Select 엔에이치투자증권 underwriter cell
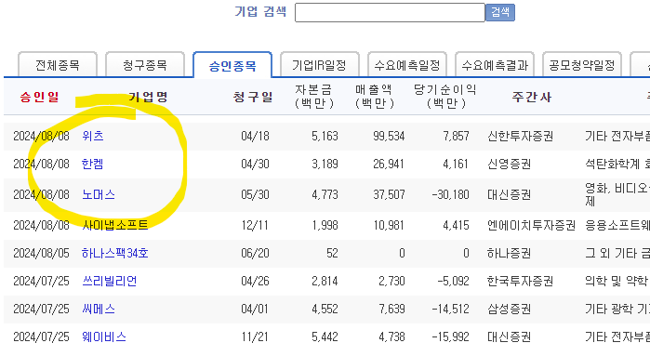650x343 pixels. click(532, 225)
